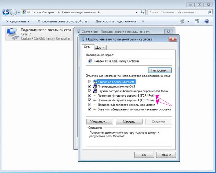Select 'Планировщик пакетов QoS' list row
Image resolution: width=216 pixels, height=173 pixels.
116,86
